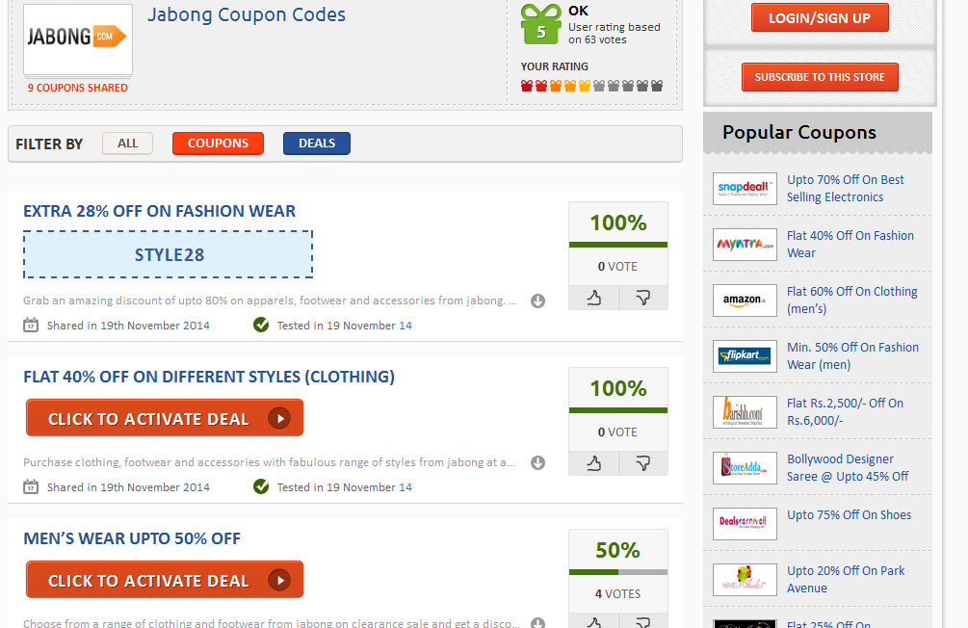Click tested checkmark icon of Extra 28% Off coupon
Viewport: 968px width, 628px height.
pyautogui.click(x=261, y=325)
